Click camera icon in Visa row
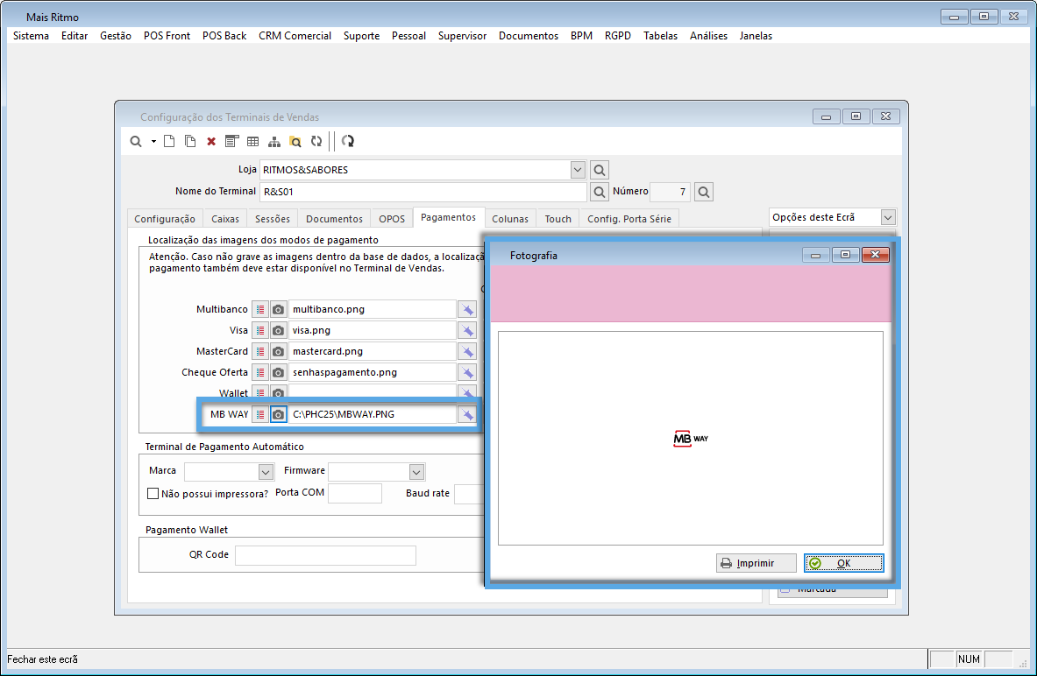This screenshot has width=1037, height=676. (279, 330)
